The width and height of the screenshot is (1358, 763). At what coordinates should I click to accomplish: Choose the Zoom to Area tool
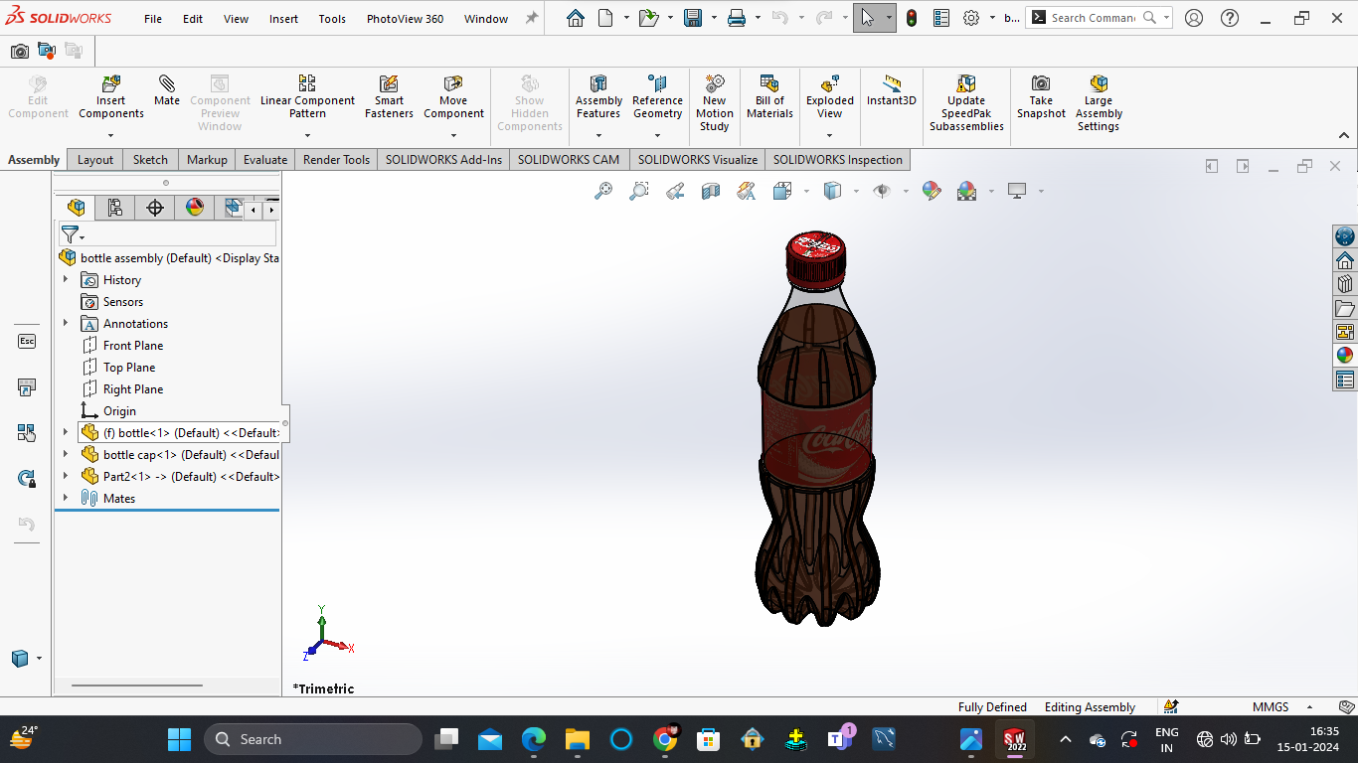pos(639,191)
